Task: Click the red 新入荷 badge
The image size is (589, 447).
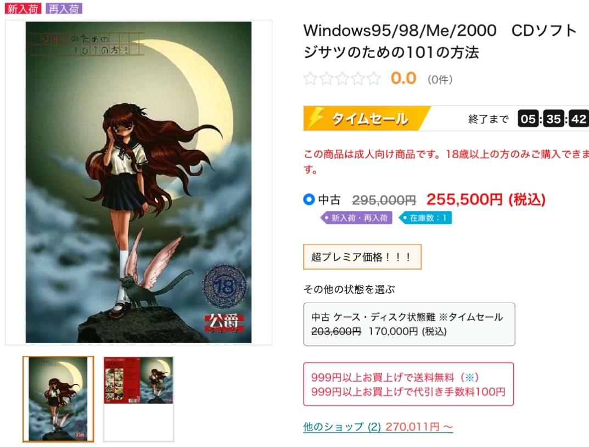Action: click(23, 9)
